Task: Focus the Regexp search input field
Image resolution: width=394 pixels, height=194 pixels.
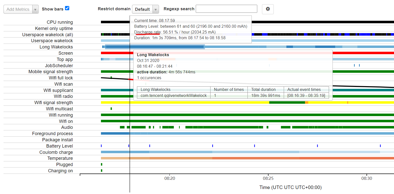Action: 226,9
